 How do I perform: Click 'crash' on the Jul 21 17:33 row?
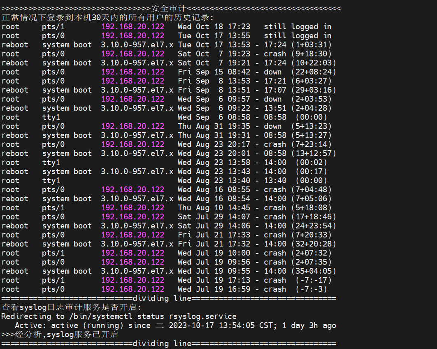275,235
